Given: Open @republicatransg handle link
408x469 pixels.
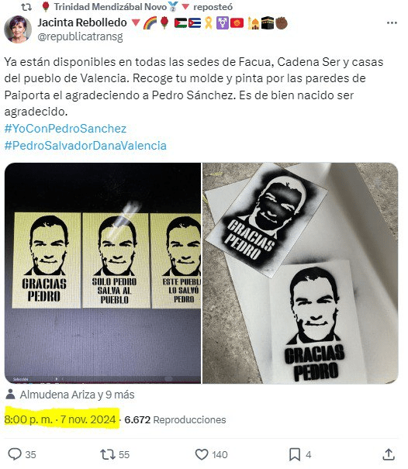Looking at the screenshot, I should [x=80, y=36].
